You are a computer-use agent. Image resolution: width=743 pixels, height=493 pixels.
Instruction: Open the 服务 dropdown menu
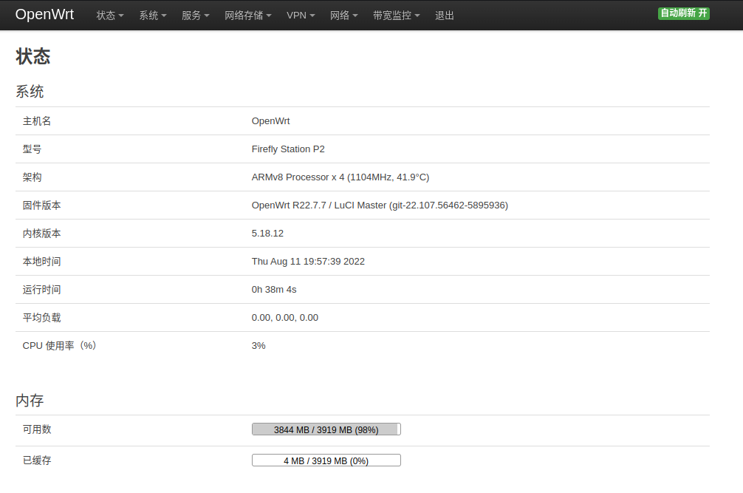tap(195, 16)
